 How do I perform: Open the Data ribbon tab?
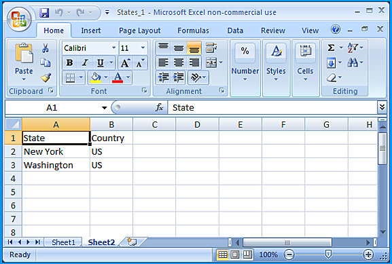(x=235, y=31)
